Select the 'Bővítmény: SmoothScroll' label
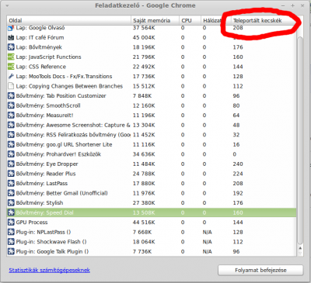 tap(48, 105)
